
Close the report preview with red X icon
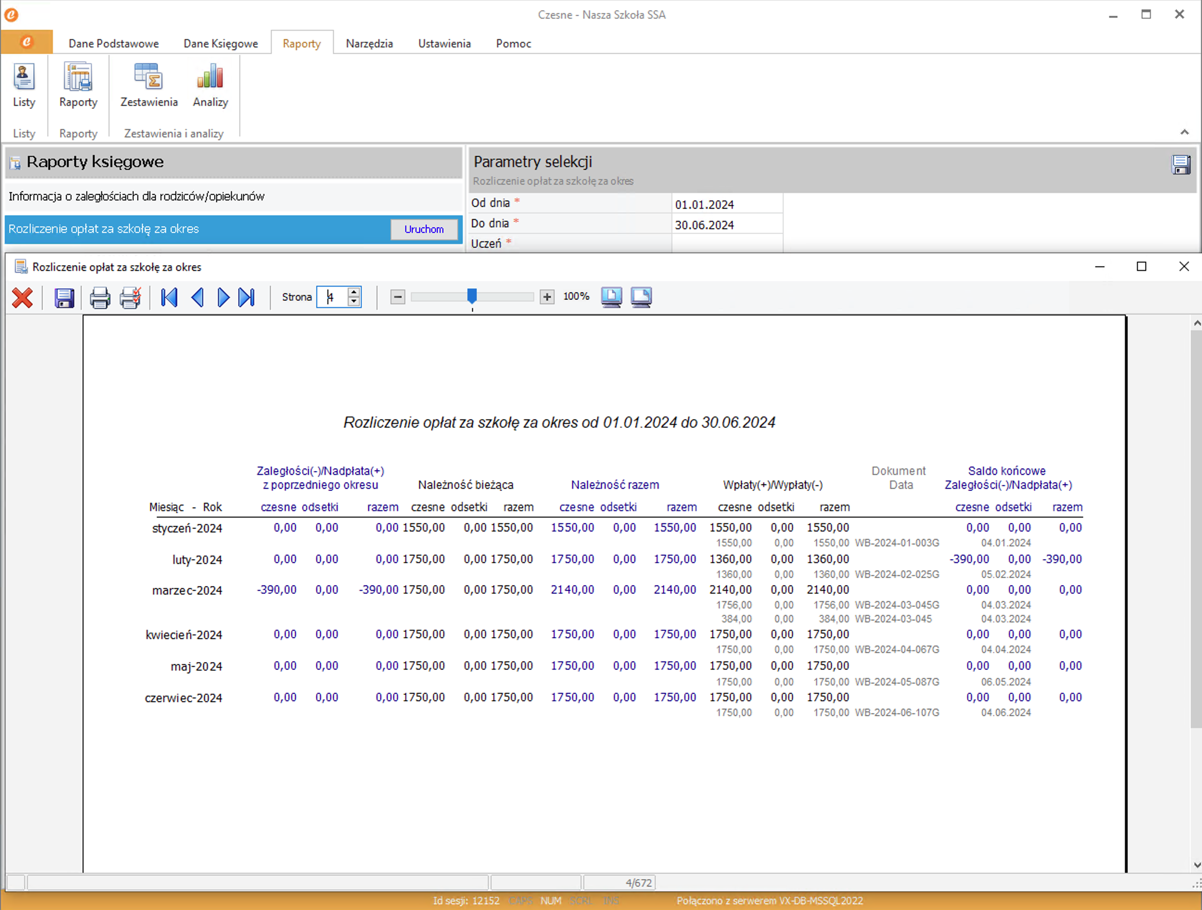pos(22,297)
